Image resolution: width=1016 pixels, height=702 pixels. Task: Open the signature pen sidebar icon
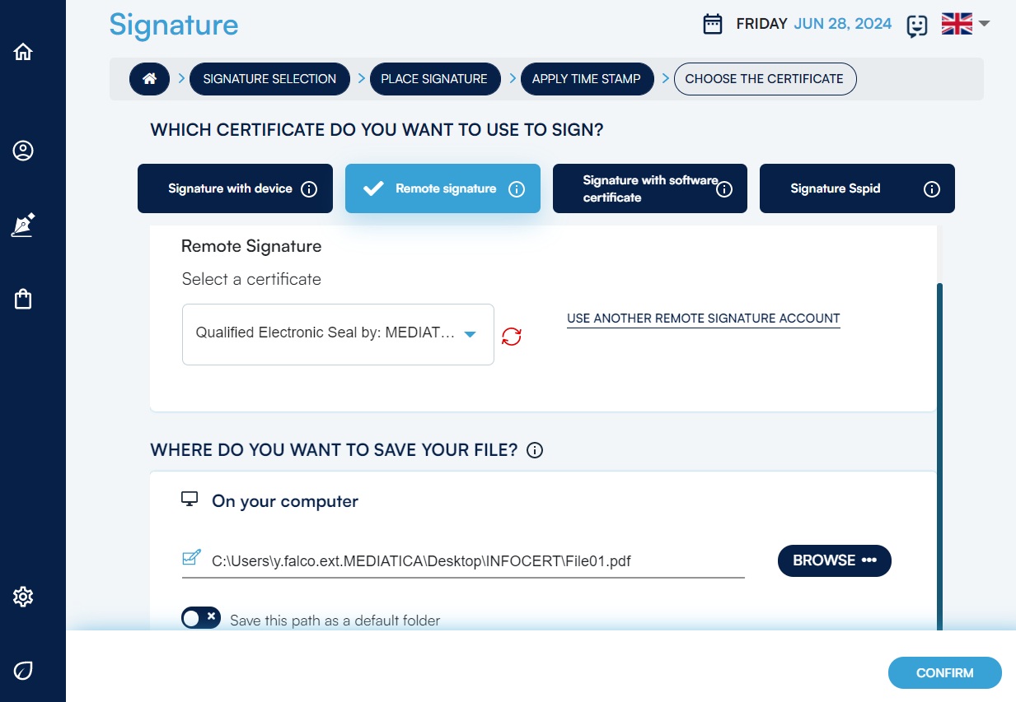click(x=23, y=225)
